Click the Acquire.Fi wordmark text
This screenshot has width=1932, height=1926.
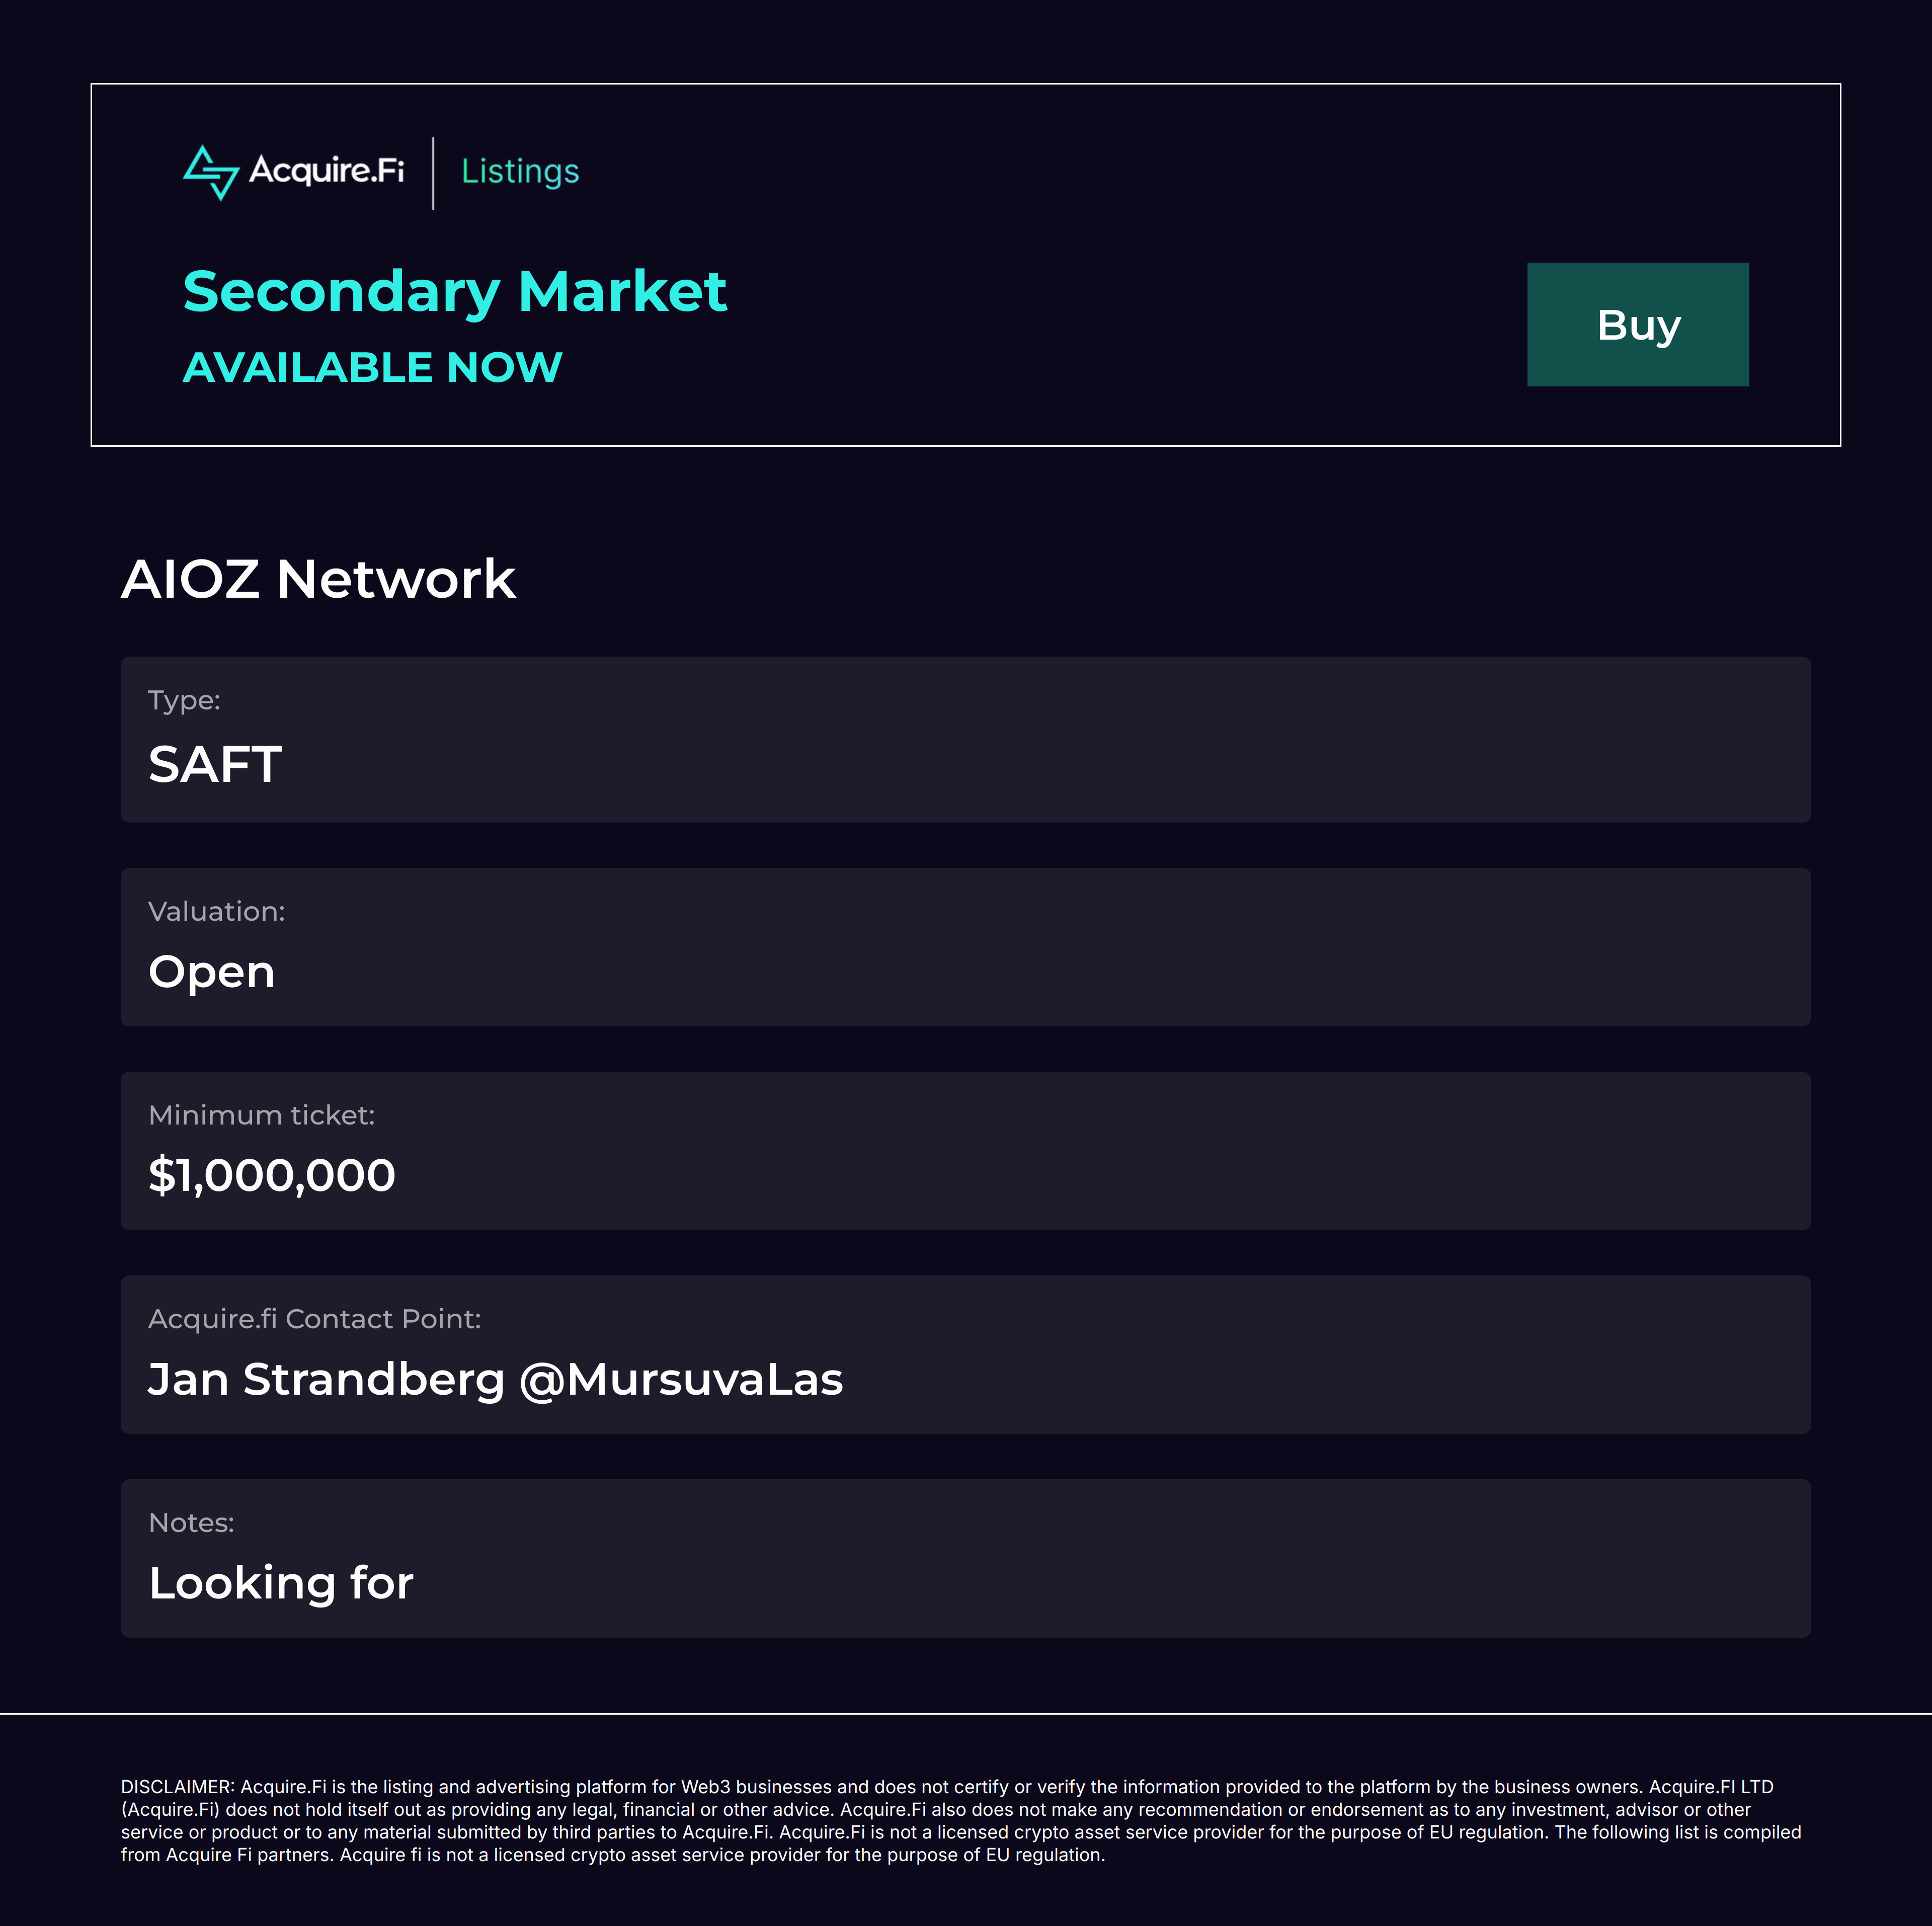click(x=326, y=170)
